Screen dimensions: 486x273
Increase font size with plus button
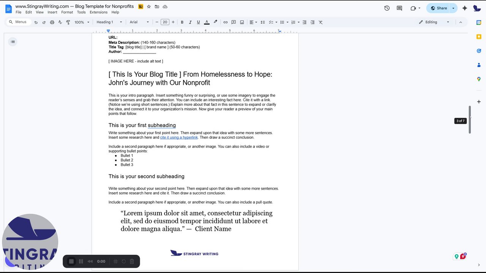[173, 22]
